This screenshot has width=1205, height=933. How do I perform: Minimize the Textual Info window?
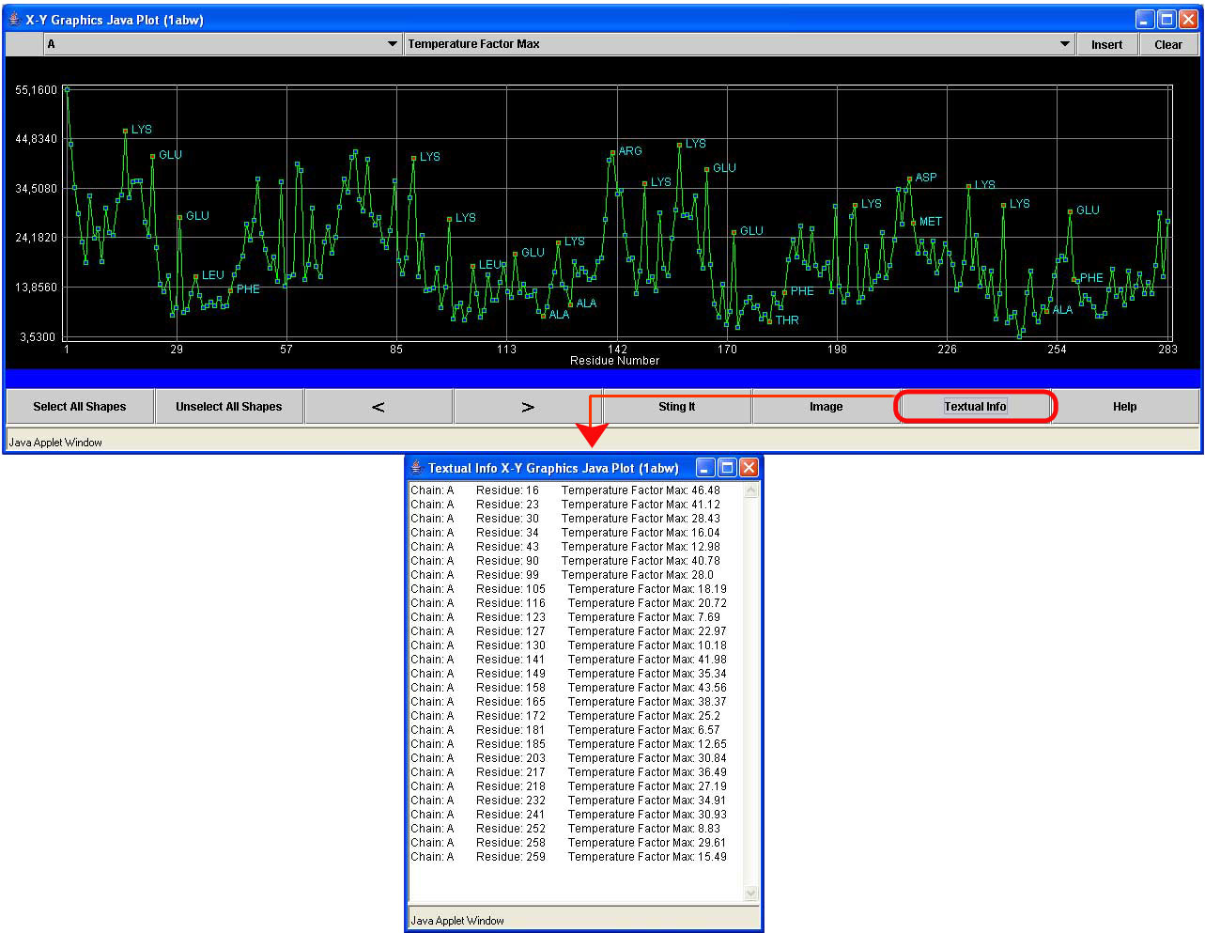(x=705, y=467)
